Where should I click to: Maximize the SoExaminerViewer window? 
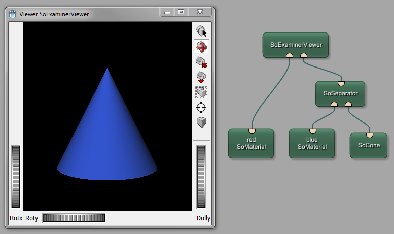pyautogui.click(x=181, y=11)
